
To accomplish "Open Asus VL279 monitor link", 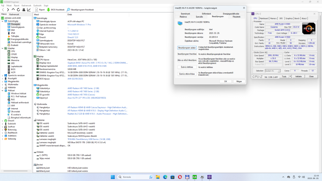I will 87,98.
